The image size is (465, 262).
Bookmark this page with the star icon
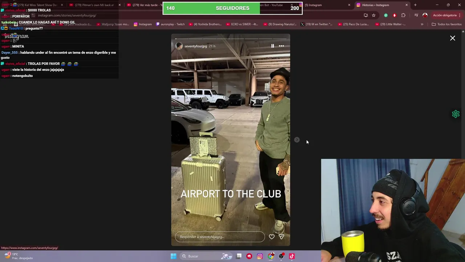coord(373,15)
